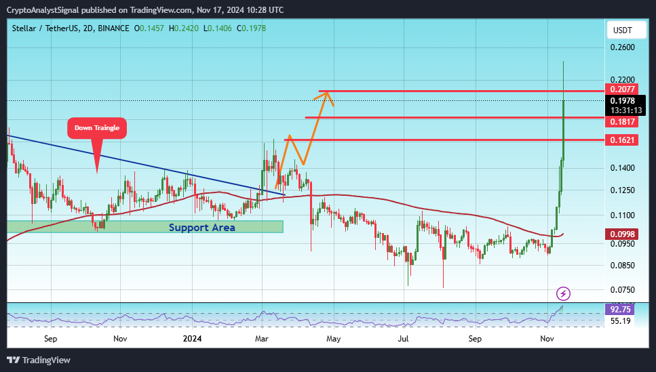Click the Jul label on time axis
This screenshot has width=656, height=372.
404,339
